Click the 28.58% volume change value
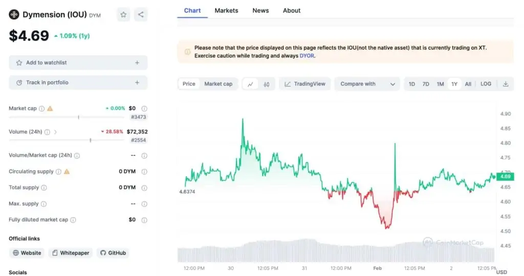 click(x=114, y=132)
